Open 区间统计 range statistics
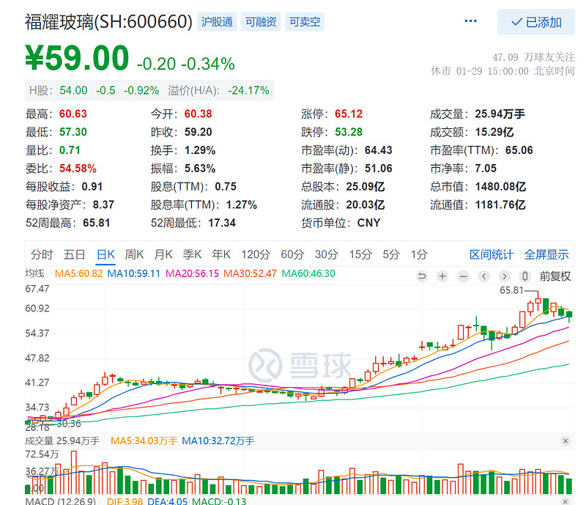Viewport: 586px width, 505px height. coord(491,255)
